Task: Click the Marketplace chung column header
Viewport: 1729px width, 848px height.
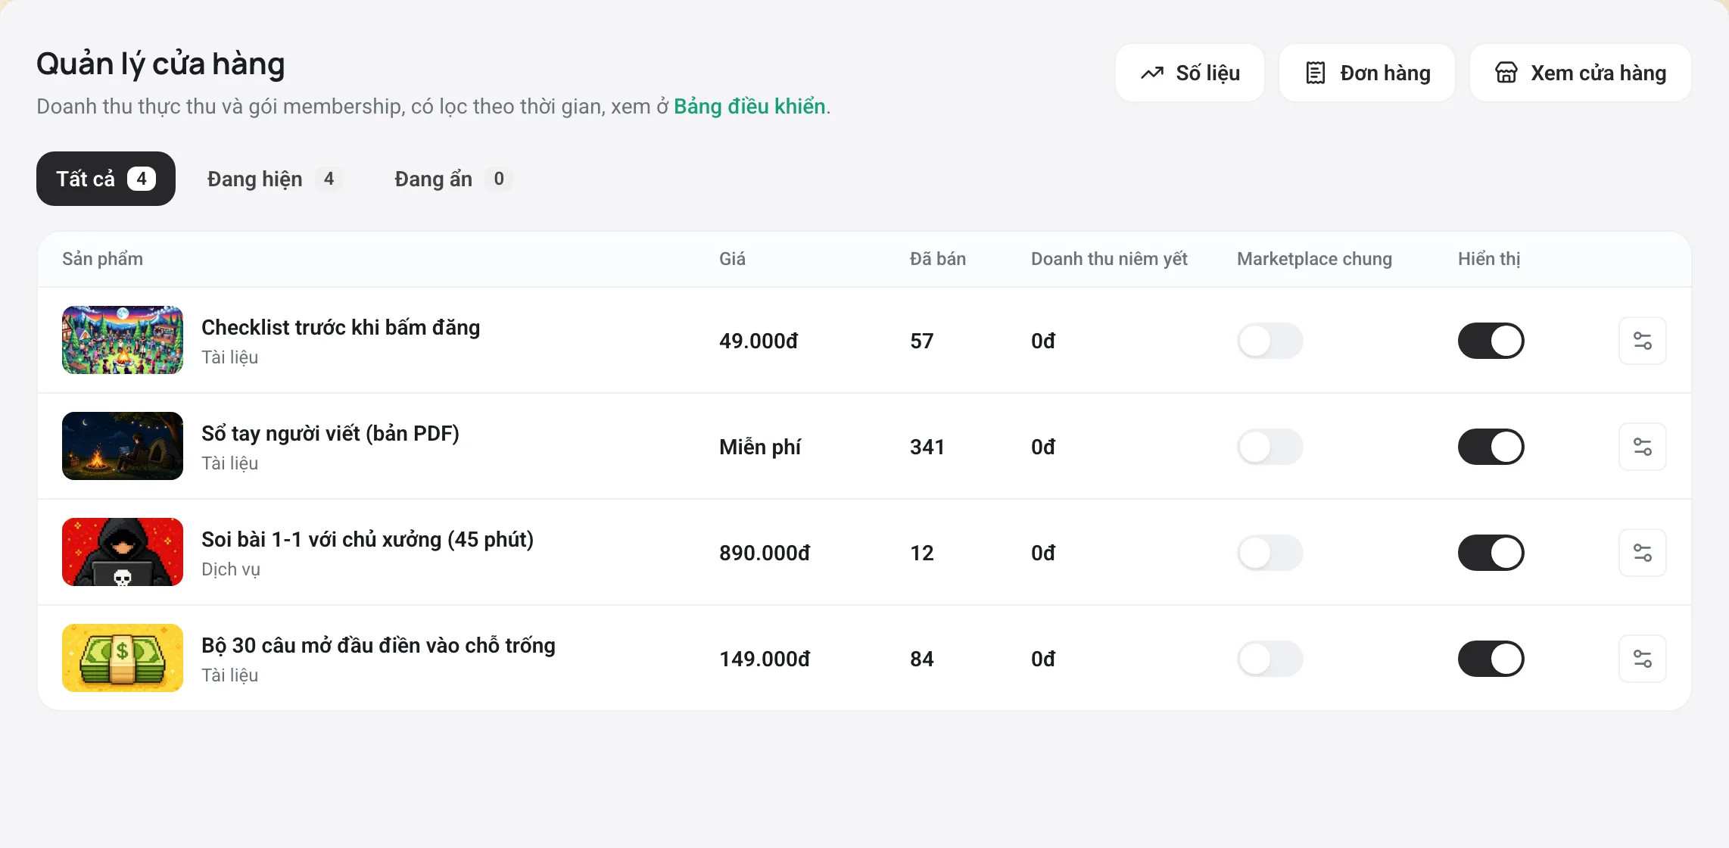Action: (x=1314, y=259)
